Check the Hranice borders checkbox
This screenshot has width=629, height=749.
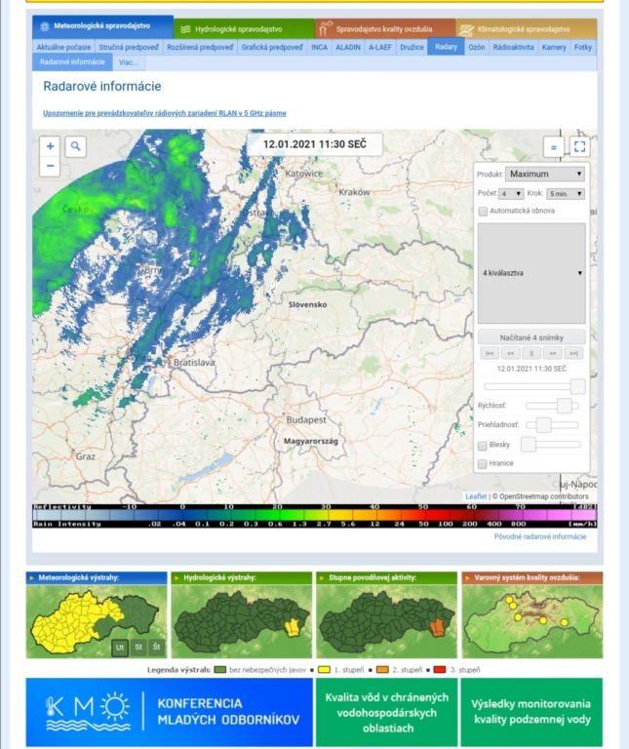click(483, 464)
